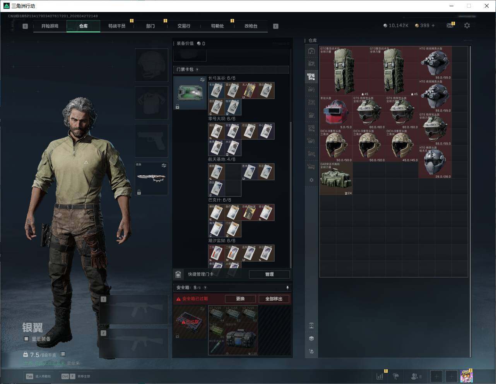Open the mail inbox icon

click(450, 26)
